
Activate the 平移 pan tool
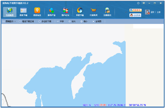pos(60,21)
